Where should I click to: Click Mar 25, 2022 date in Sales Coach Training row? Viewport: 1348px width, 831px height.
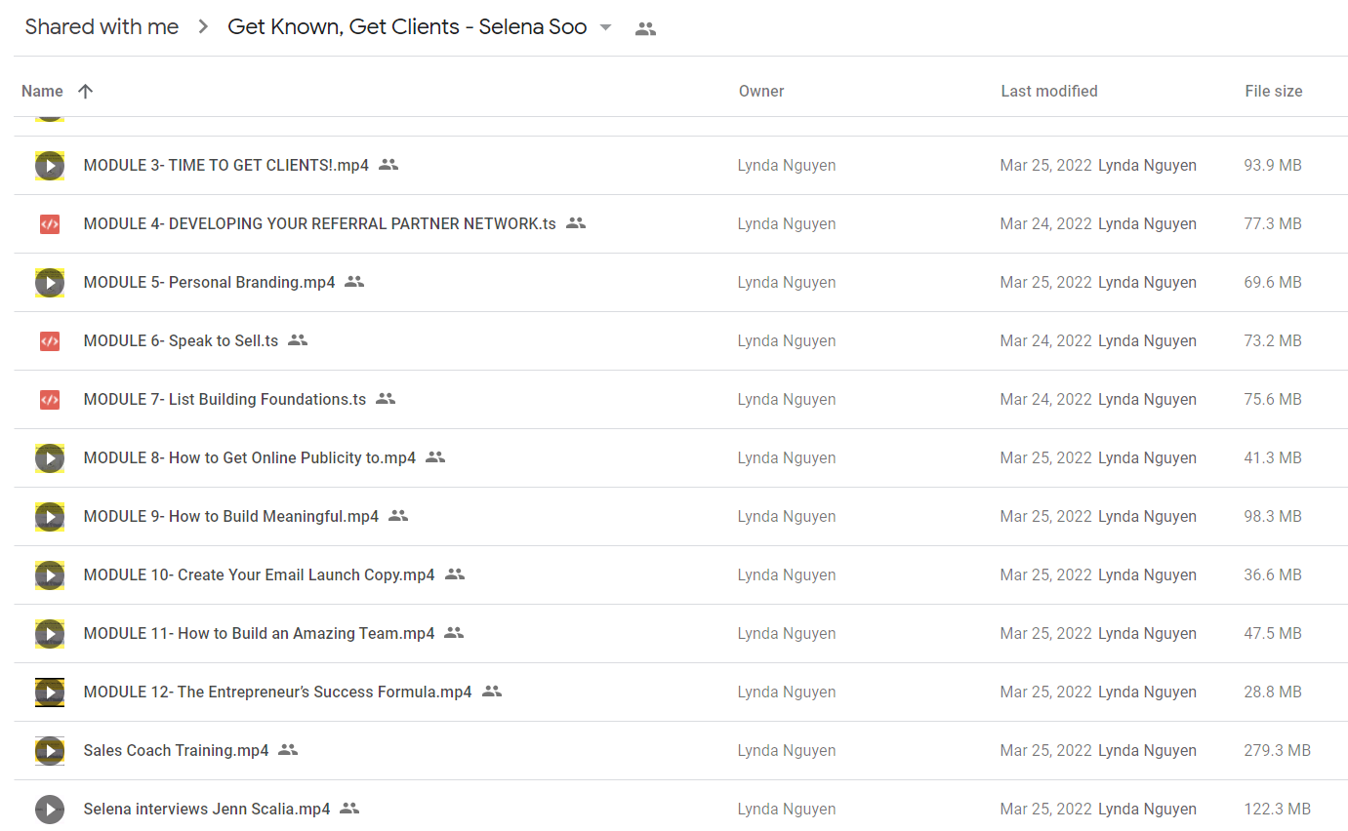pyautogui.click(x=1045, y=751)
